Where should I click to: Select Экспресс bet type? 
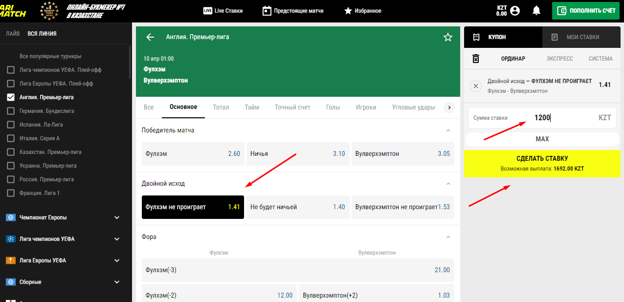(x=559, y=59)
